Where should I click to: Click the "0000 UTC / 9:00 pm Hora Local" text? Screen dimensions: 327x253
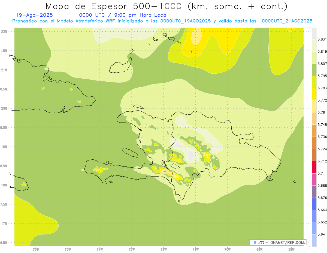(123, 15)
